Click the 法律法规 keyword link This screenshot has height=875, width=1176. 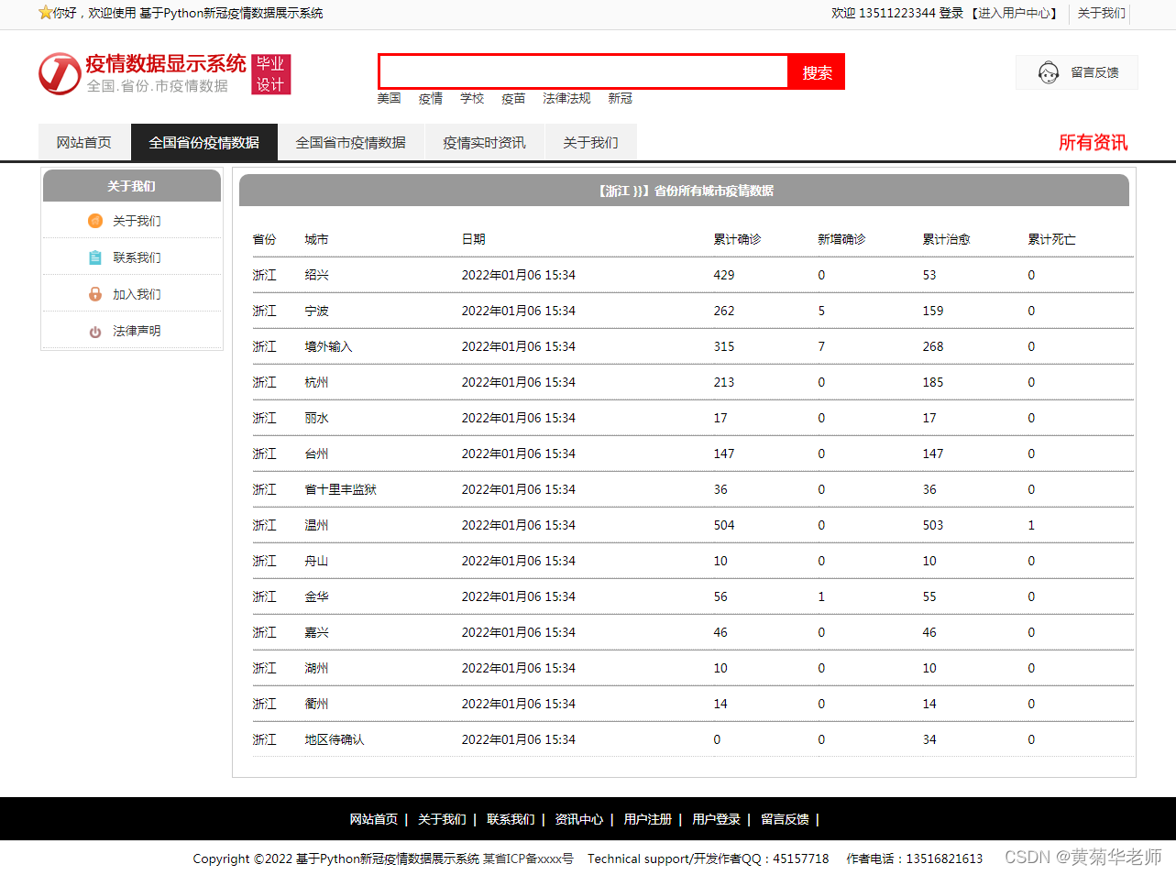(566, 98)
